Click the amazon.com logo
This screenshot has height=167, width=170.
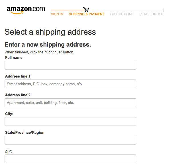coord(26,10)
